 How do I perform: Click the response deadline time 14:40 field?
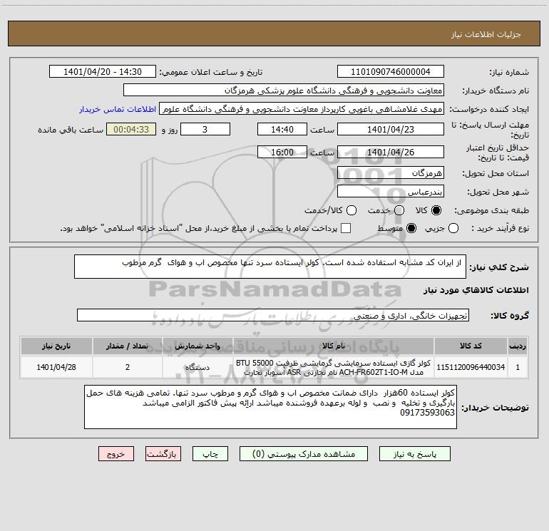(x=282, y=129)
